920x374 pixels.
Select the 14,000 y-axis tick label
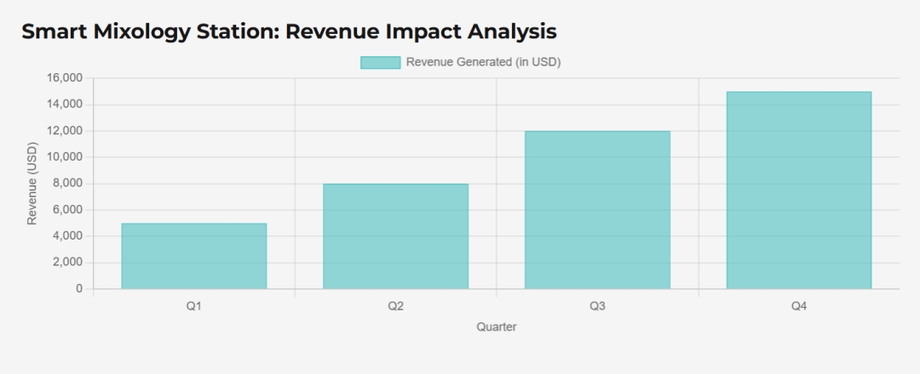click(64, 105)
